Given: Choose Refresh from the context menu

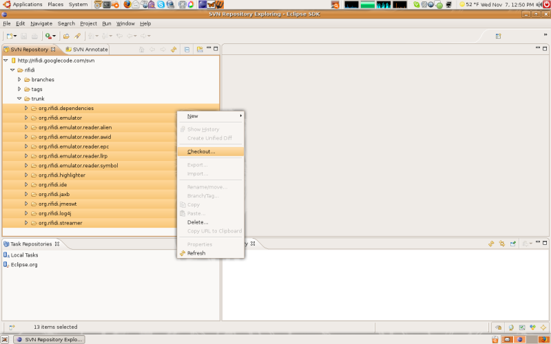Looking at the screenshot, I should click(211, 253).
